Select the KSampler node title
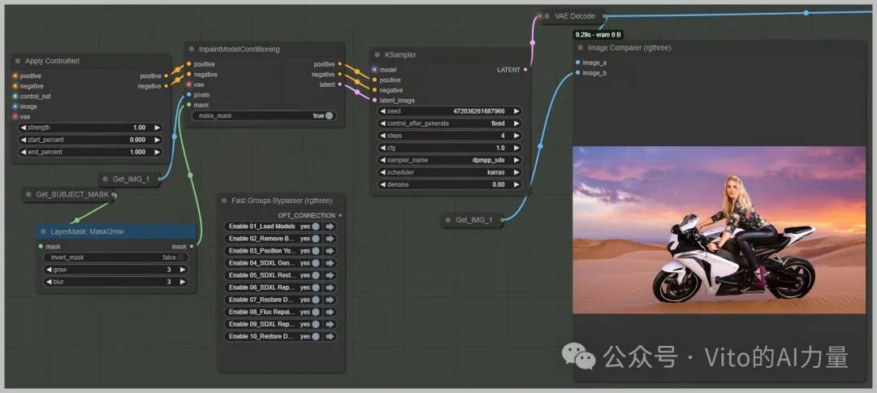The height and width of the screenshot is (393, 877). click(x=400, y=54)
